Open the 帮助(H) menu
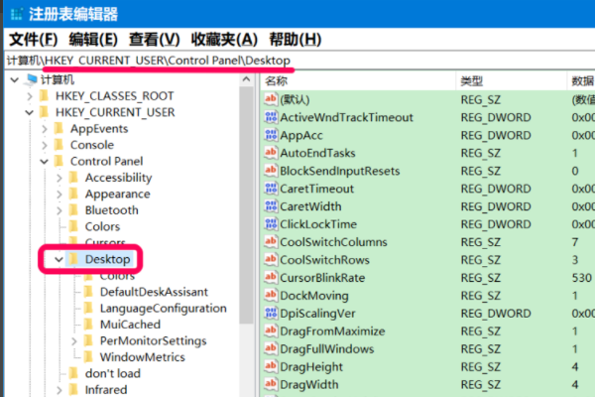595x397 pixels. tap(296, 40)
